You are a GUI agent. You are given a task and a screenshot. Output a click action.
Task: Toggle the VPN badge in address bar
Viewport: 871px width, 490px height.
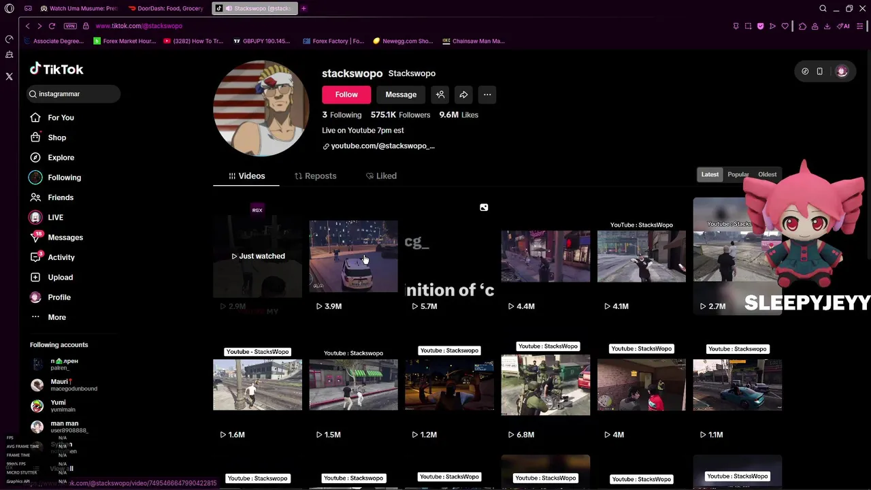point(70,26)
